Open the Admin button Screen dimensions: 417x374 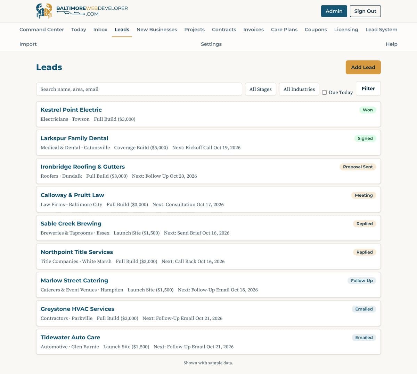pos(334,11)
